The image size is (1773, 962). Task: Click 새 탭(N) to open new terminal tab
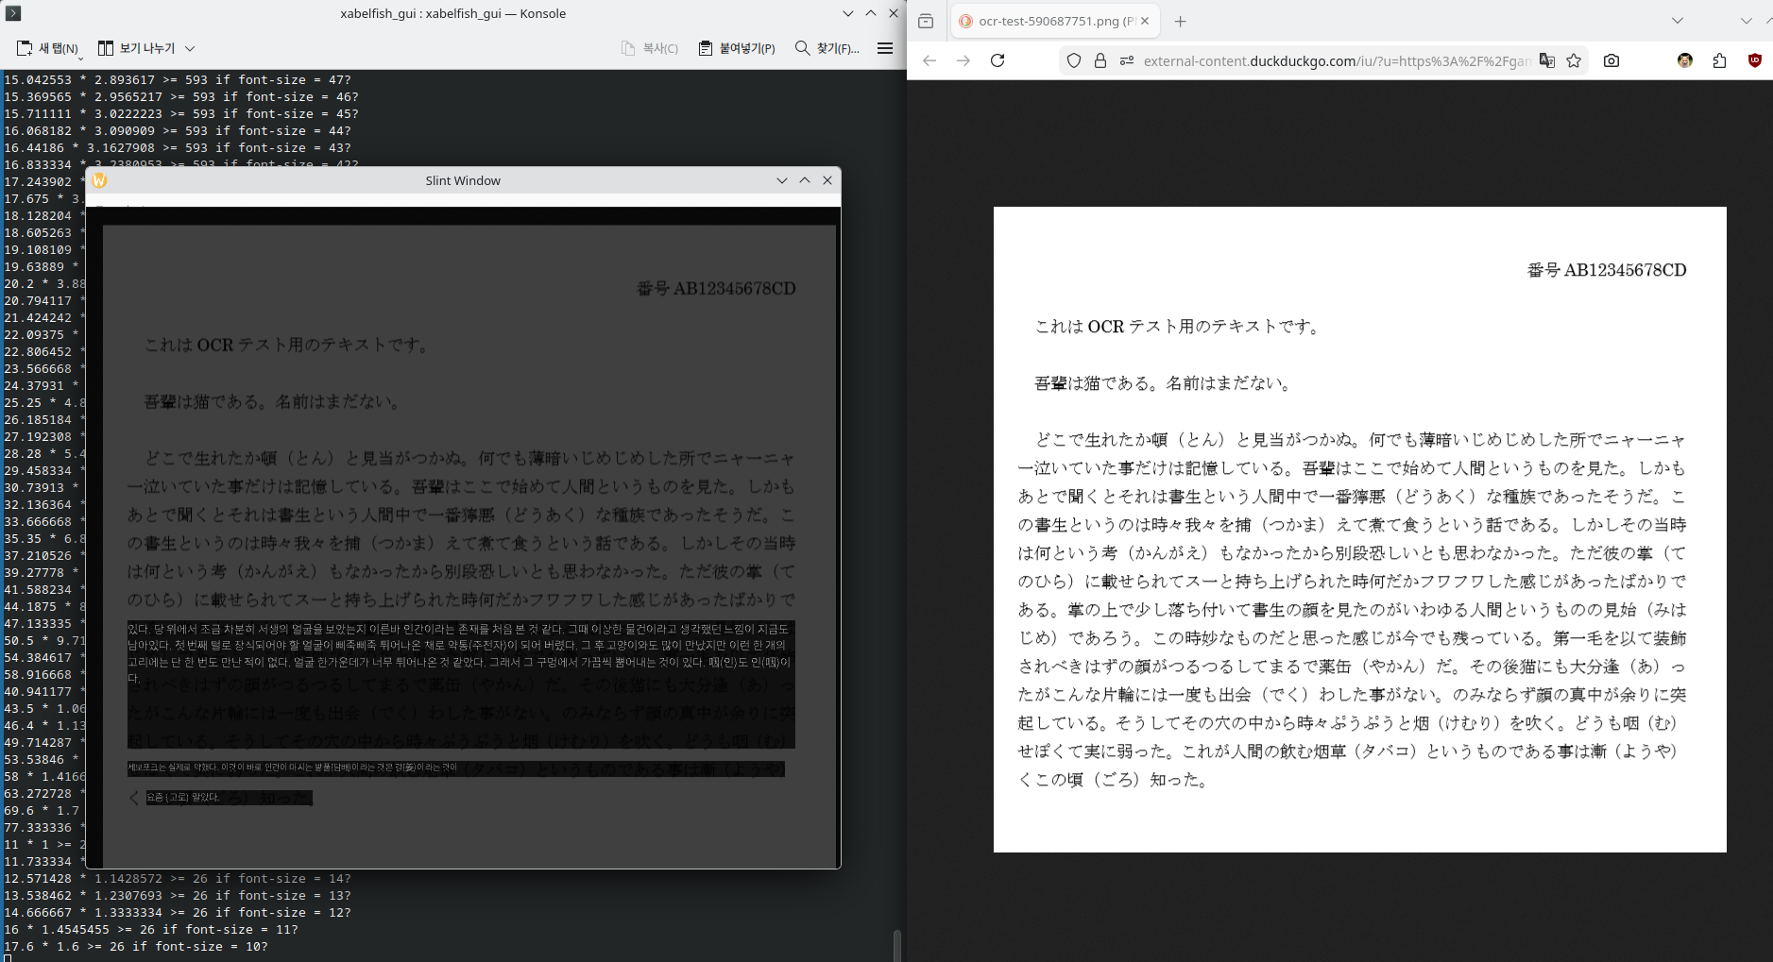[x=48, y=48]
